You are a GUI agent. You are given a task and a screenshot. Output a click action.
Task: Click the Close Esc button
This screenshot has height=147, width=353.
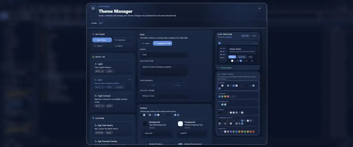(x=97, y=23)
